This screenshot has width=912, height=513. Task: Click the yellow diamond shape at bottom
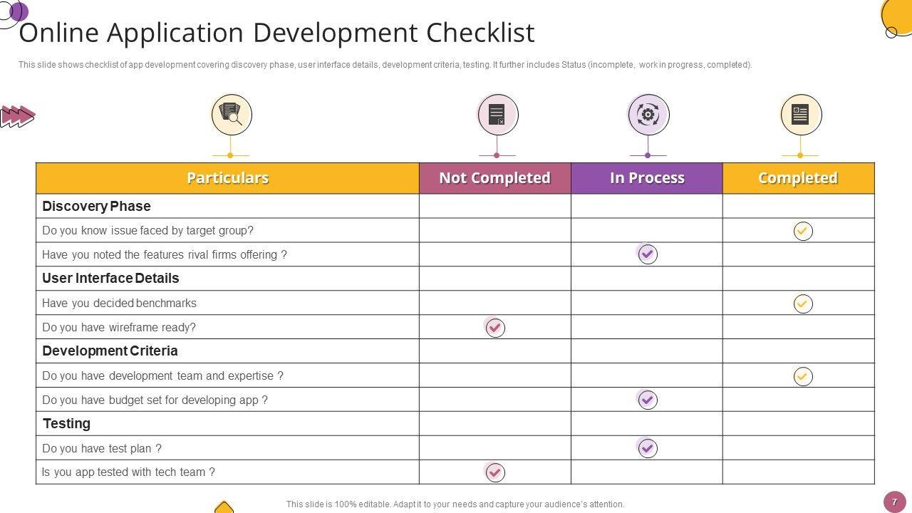click(x=224, y=507)
